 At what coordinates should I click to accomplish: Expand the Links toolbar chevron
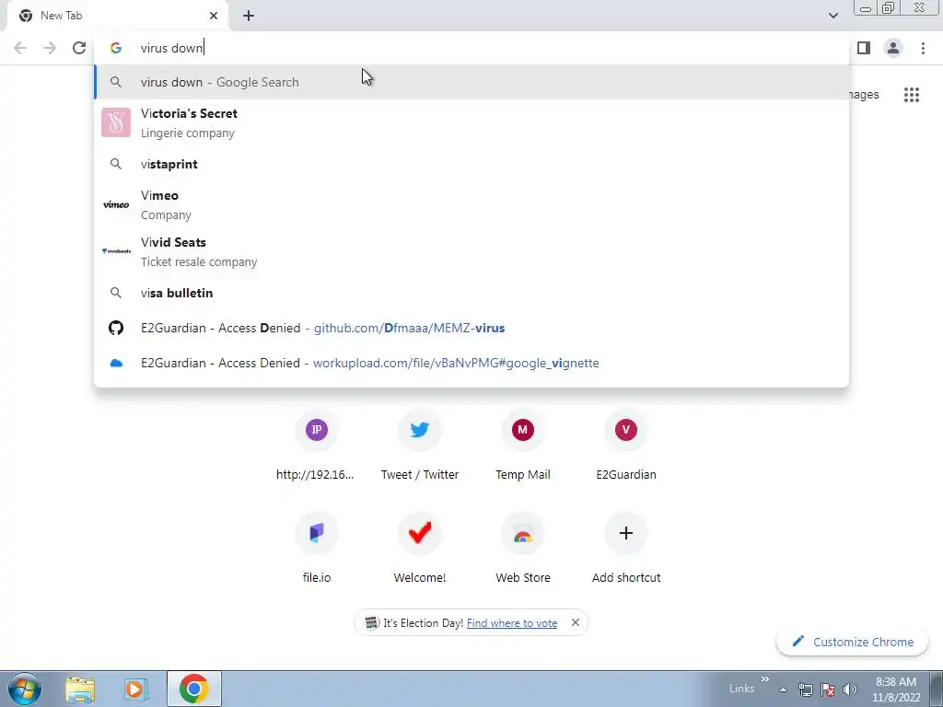[765, 679]
